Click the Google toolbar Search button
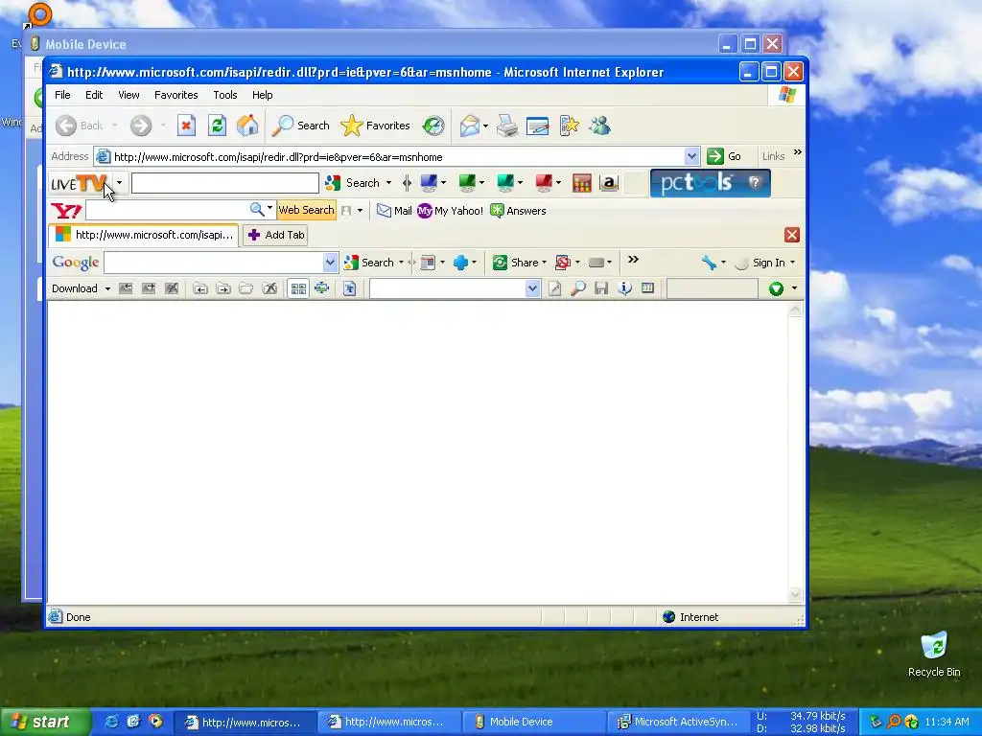Viewport: 982px width, 736px height. 369,263
